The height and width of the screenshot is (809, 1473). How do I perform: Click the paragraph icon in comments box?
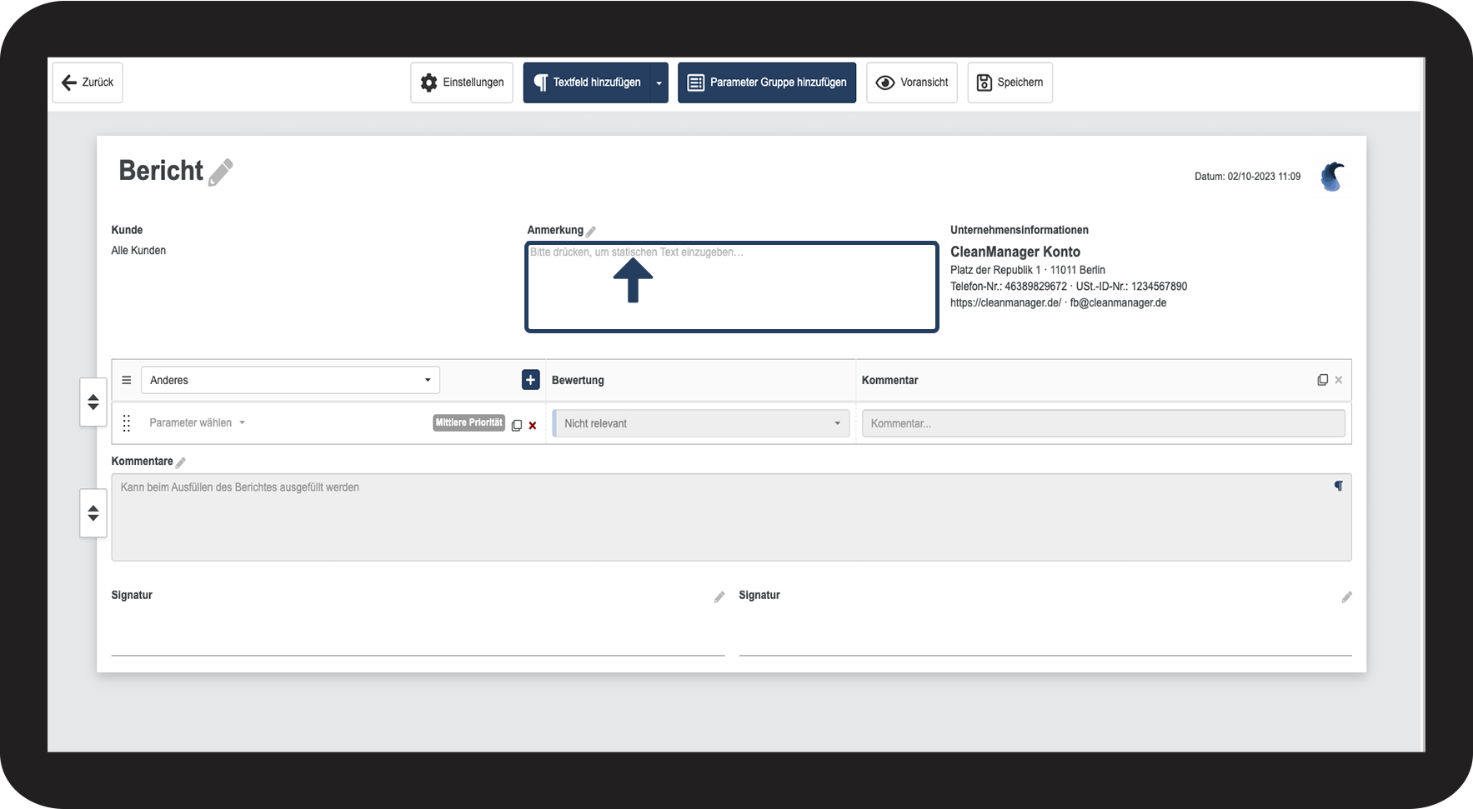click(x=1338, y=486)
